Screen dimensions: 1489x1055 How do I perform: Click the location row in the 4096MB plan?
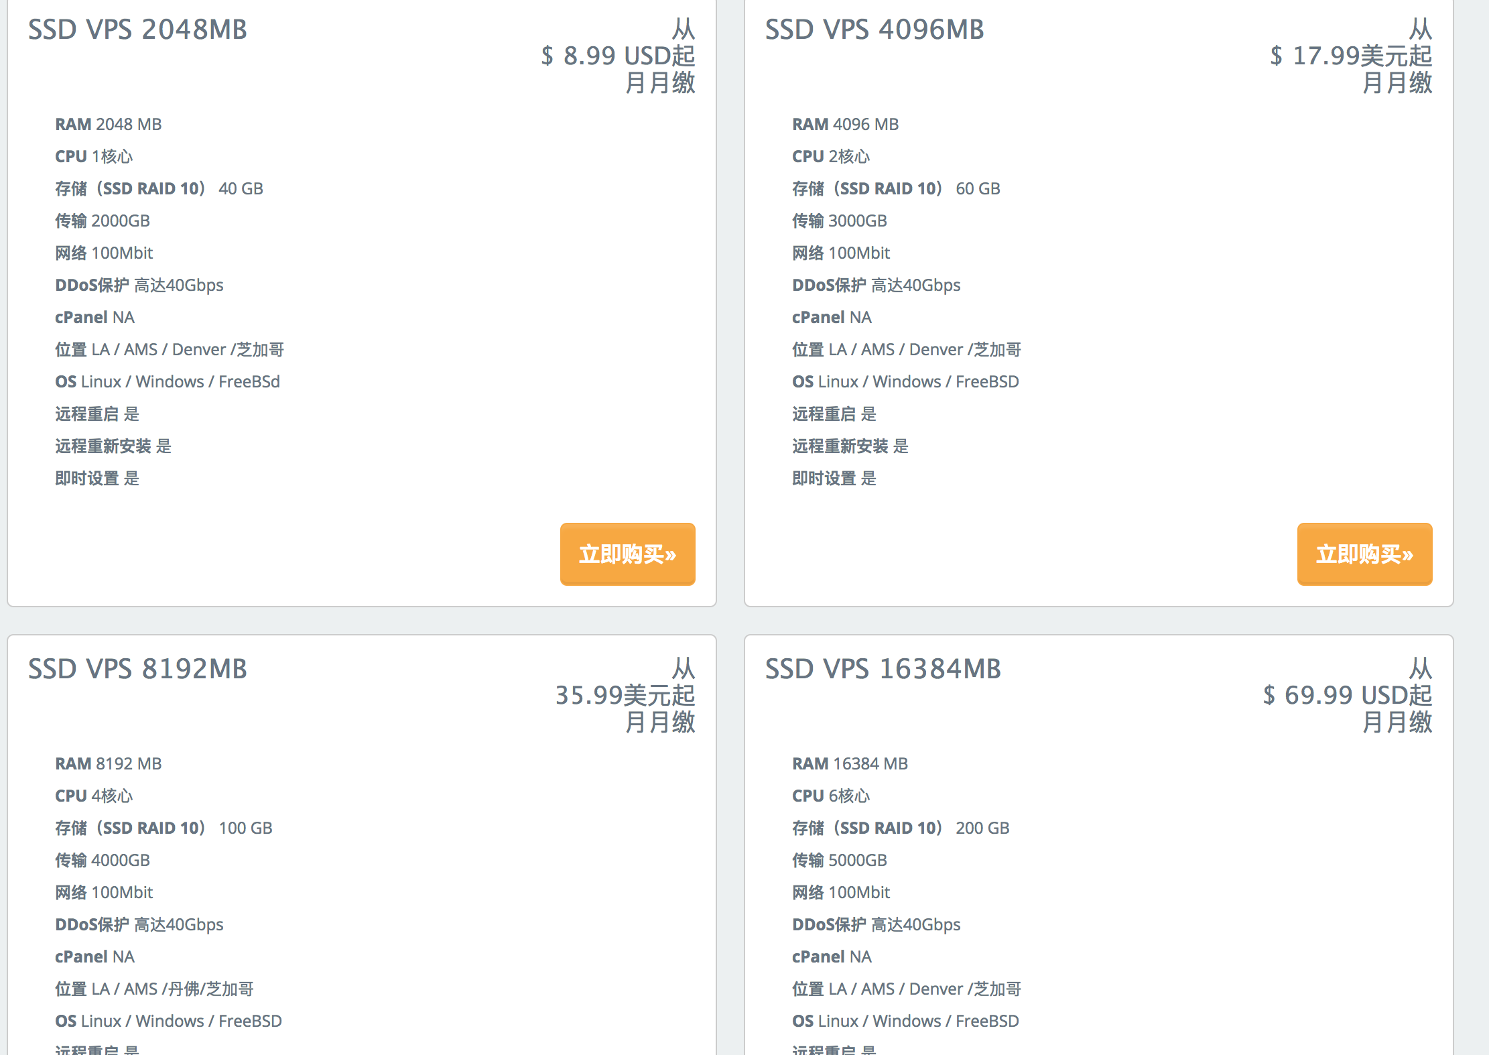click(907, 349)
